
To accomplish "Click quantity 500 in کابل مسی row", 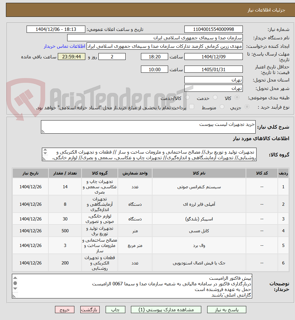I will coord(65,231).
